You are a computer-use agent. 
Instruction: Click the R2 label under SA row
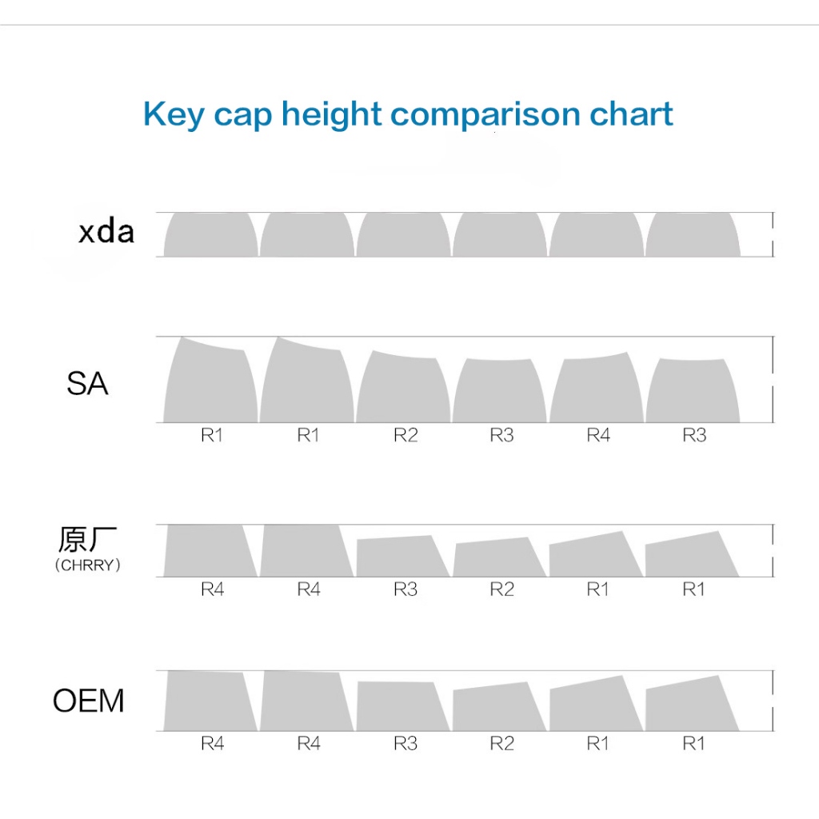406,435
